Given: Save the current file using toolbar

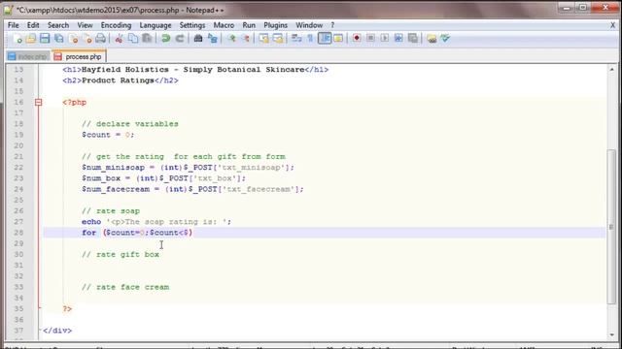Looking at the screenshot, I should pyautogui.click(x=45, y=39).
